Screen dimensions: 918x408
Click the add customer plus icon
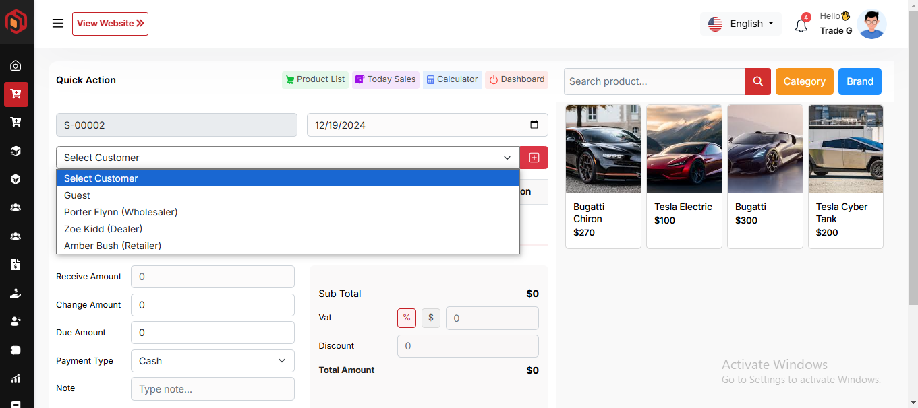534,158
